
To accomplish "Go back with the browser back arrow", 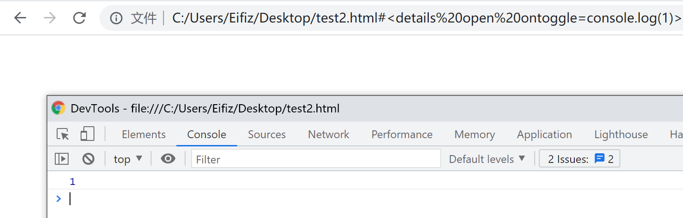I will [x=20, y=18].
